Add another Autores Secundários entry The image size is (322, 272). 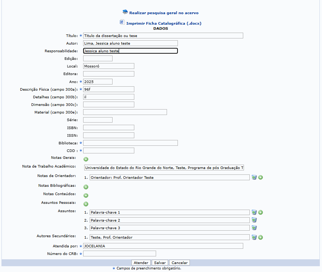(x=261, y=237)
